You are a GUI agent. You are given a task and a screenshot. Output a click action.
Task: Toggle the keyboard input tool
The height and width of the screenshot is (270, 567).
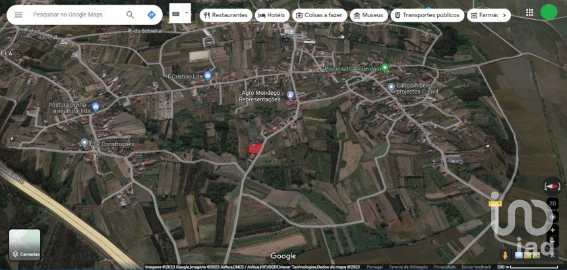176,13
